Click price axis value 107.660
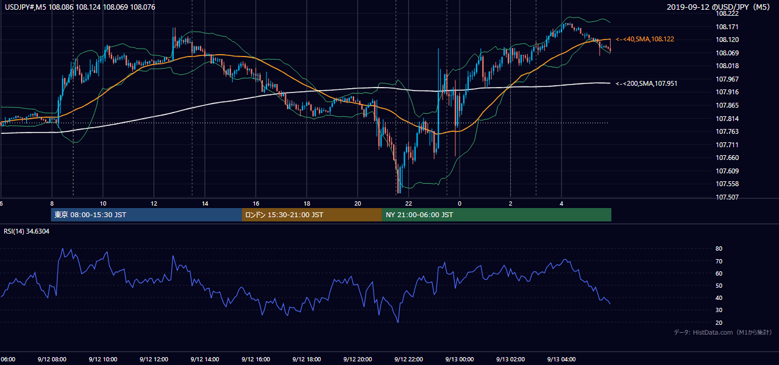 (727, 158)
